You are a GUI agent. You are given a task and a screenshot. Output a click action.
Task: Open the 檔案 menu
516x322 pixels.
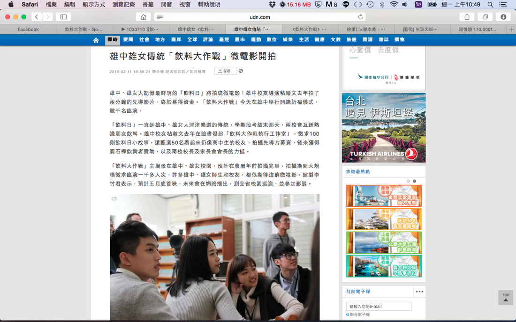pos(51,4)
